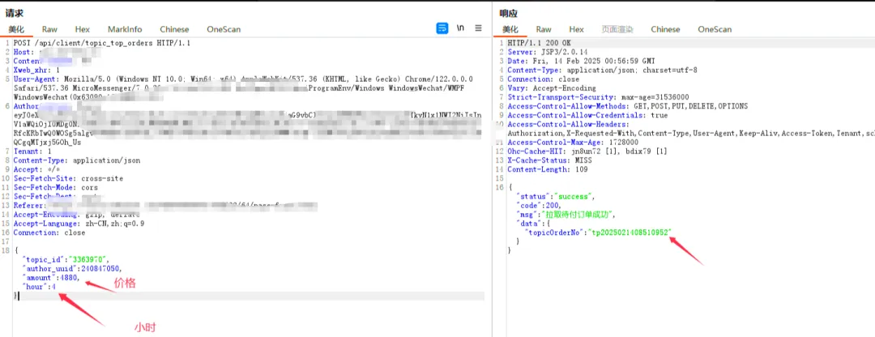Open the OneScan tab in request panel
875x337 pixels.
click(x=224, y=30)
